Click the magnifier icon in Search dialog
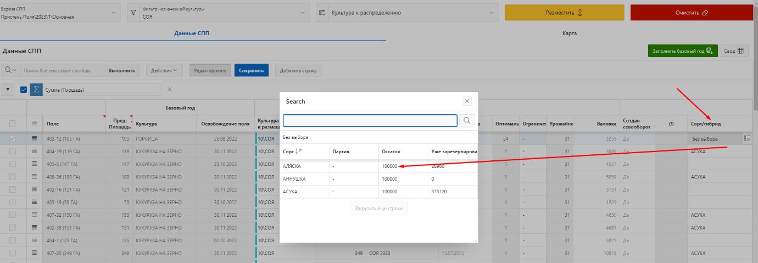 (467, 121)
